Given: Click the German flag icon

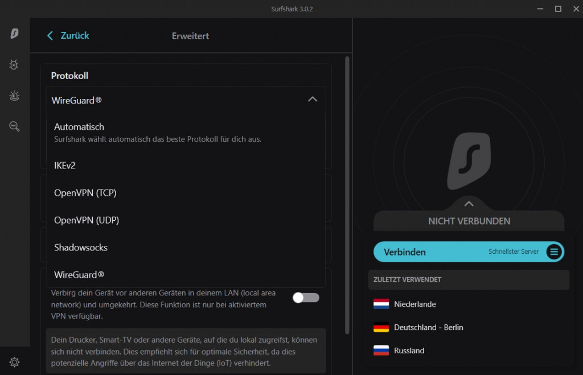Looking at the screenshot, I should point(381,327).
